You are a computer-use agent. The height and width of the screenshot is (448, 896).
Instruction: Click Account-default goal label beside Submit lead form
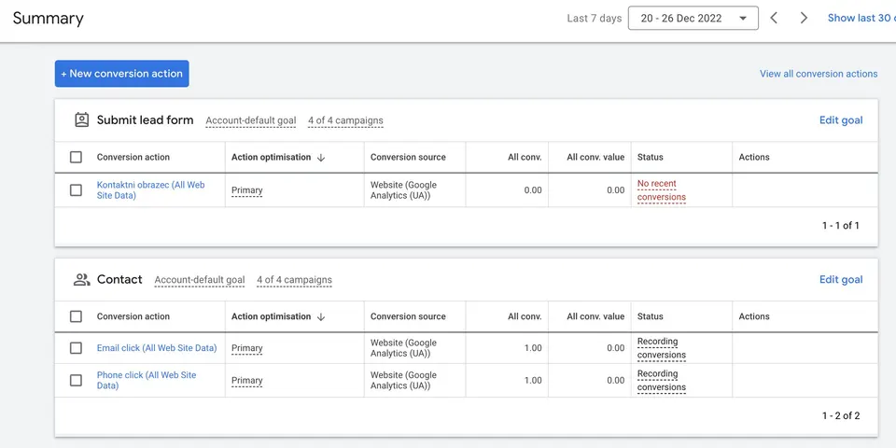pos(251,120)
